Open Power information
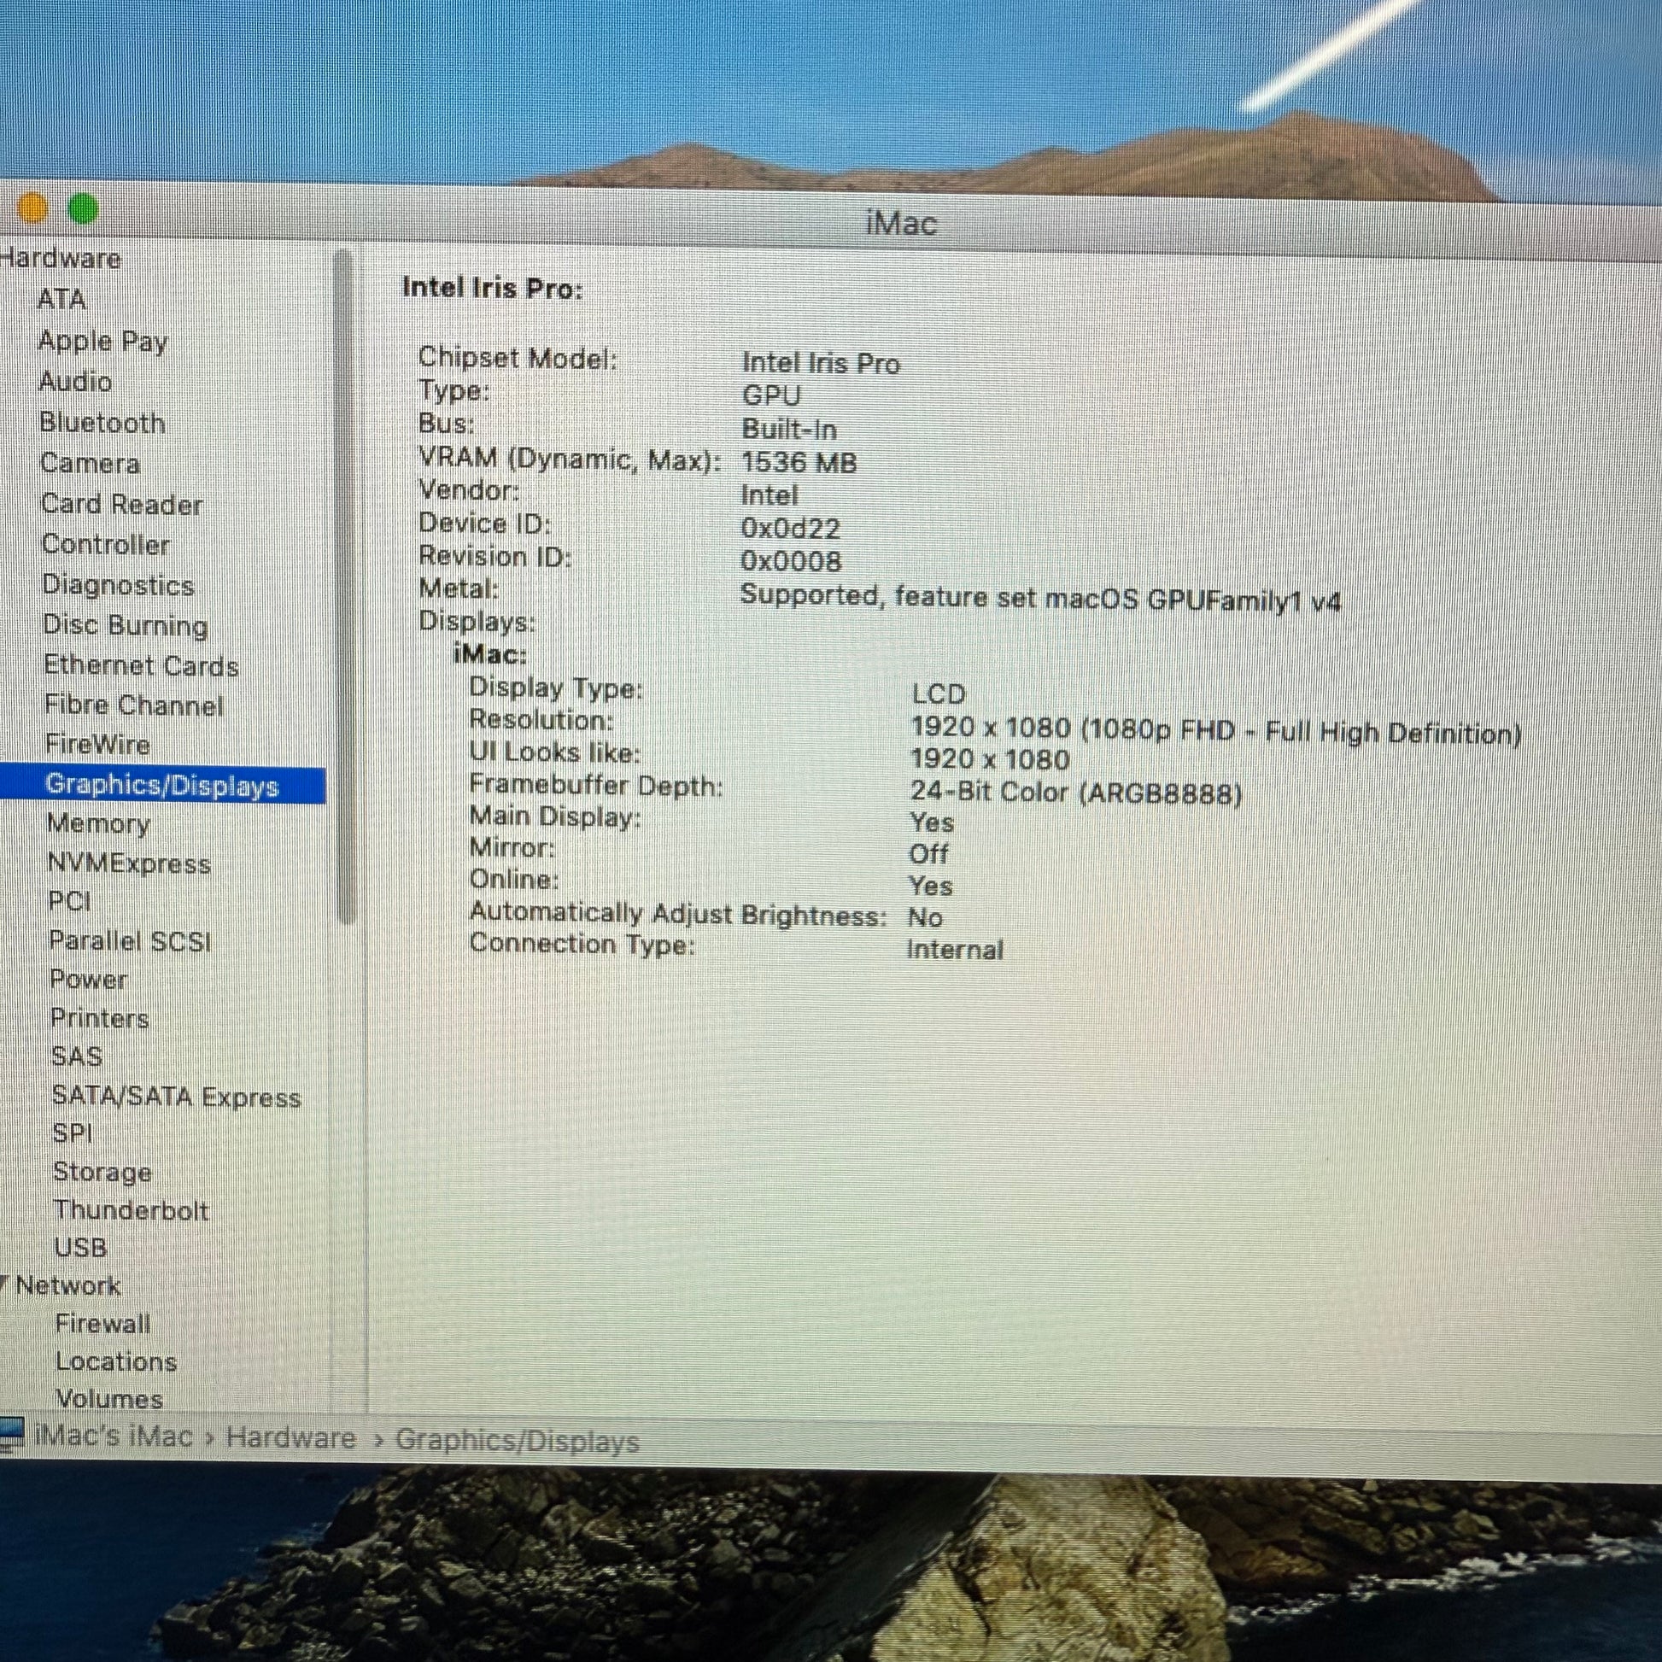 point(89,980)
